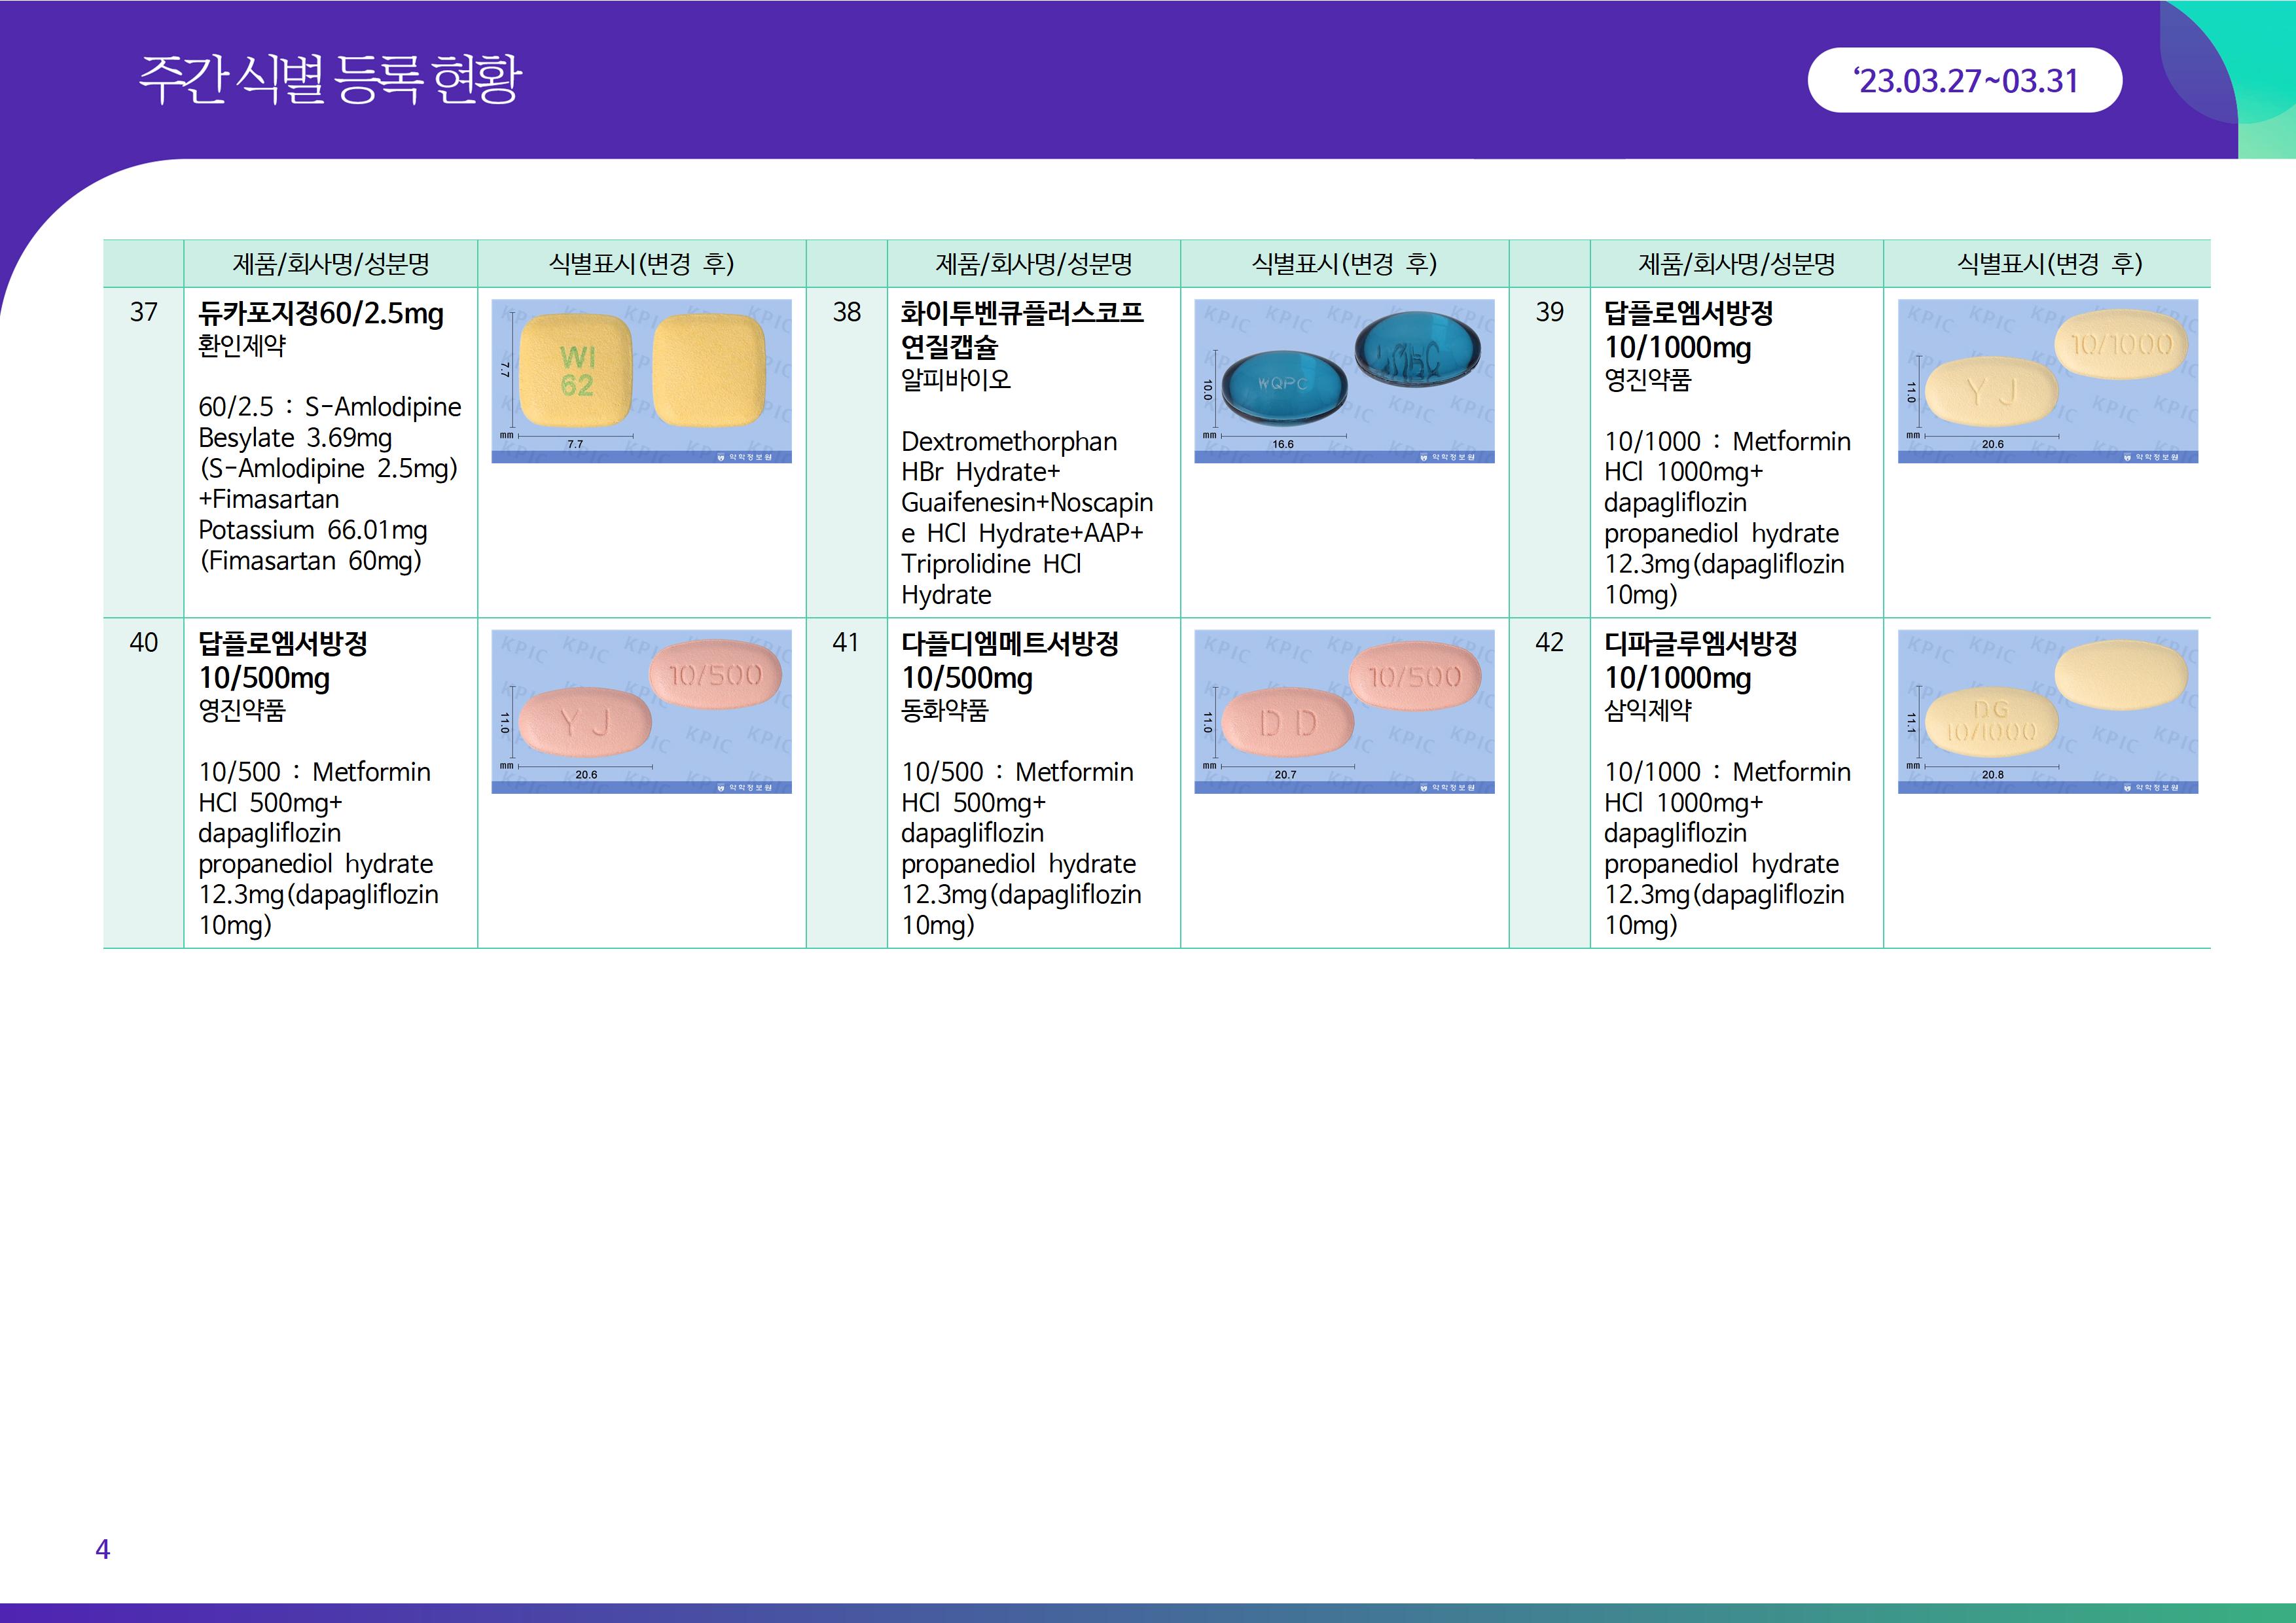This screenshot has width=2296, height=1623.
Task: Click page number 4 at bottom left
Action: tap(102, 1549)
